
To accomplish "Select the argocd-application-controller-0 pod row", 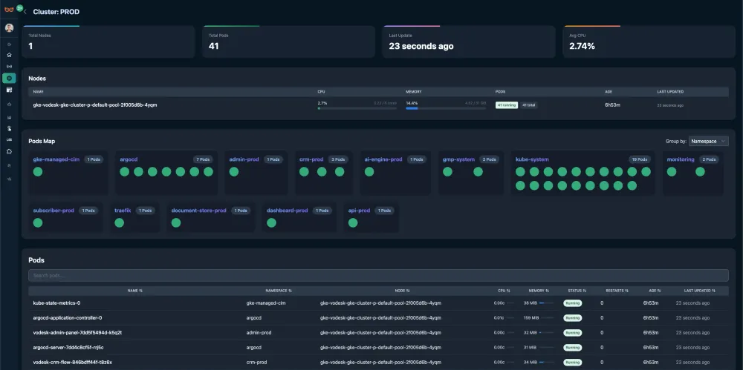I will point(378,318).
